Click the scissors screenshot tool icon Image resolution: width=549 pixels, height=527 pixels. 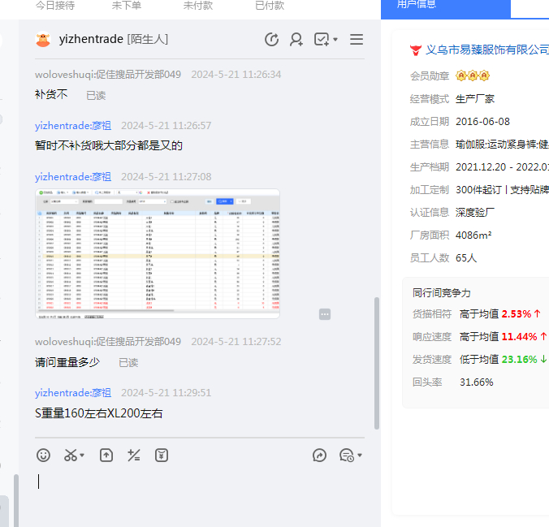coord(71,456)
